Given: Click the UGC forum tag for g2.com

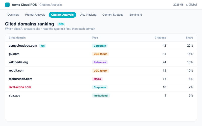Looking at the screenshot, I should click(100, 54).
